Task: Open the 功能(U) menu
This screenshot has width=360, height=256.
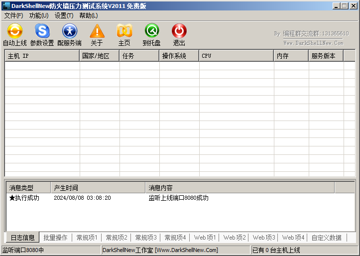Action: [x=39, y=15]
